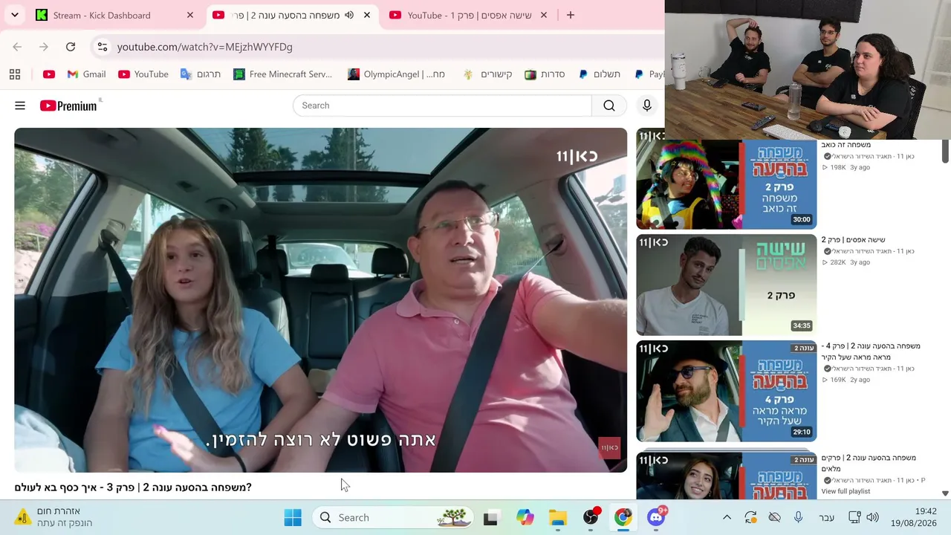Close the שישה אפסים YouTube tab
Image resolution: width=951 pixels, height=535 pixels.
click(x=544, y=15)
